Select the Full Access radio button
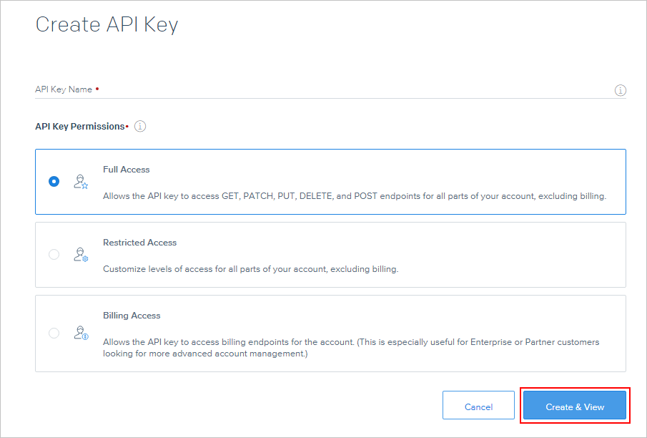This screenshot has height=438, width=647. [54, 182]
